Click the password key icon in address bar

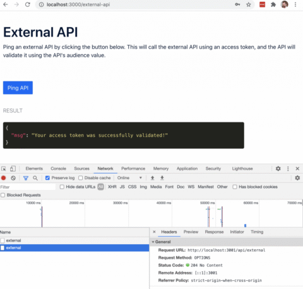point(237,4)
